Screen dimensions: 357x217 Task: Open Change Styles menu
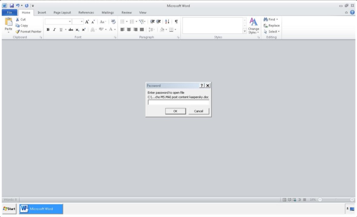[x=254, y=26]
